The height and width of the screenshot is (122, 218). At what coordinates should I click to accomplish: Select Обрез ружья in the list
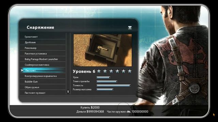point(43,87)
